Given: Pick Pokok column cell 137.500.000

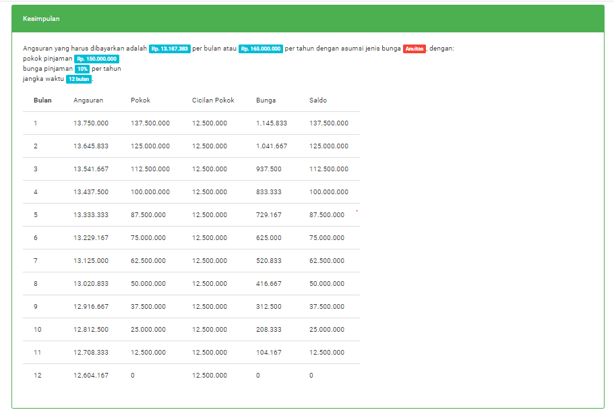Looking at the screenshot, I should [150, 123].
